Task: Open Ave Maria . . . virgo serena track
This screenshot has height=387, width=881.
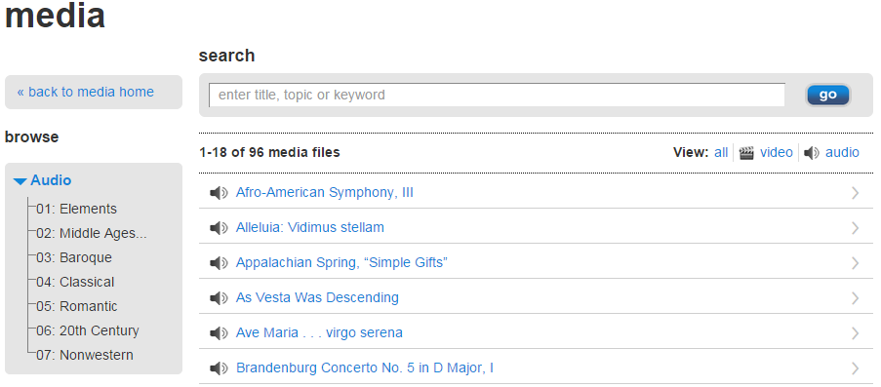Action: pyautogui.click(x=319, y=333)
